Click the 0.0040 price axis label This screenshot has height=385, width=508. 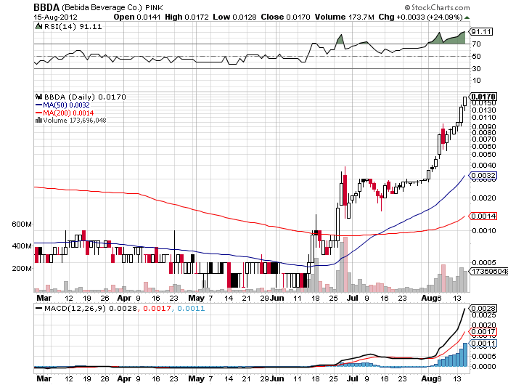pyautogui.click(x=484, y=165)
